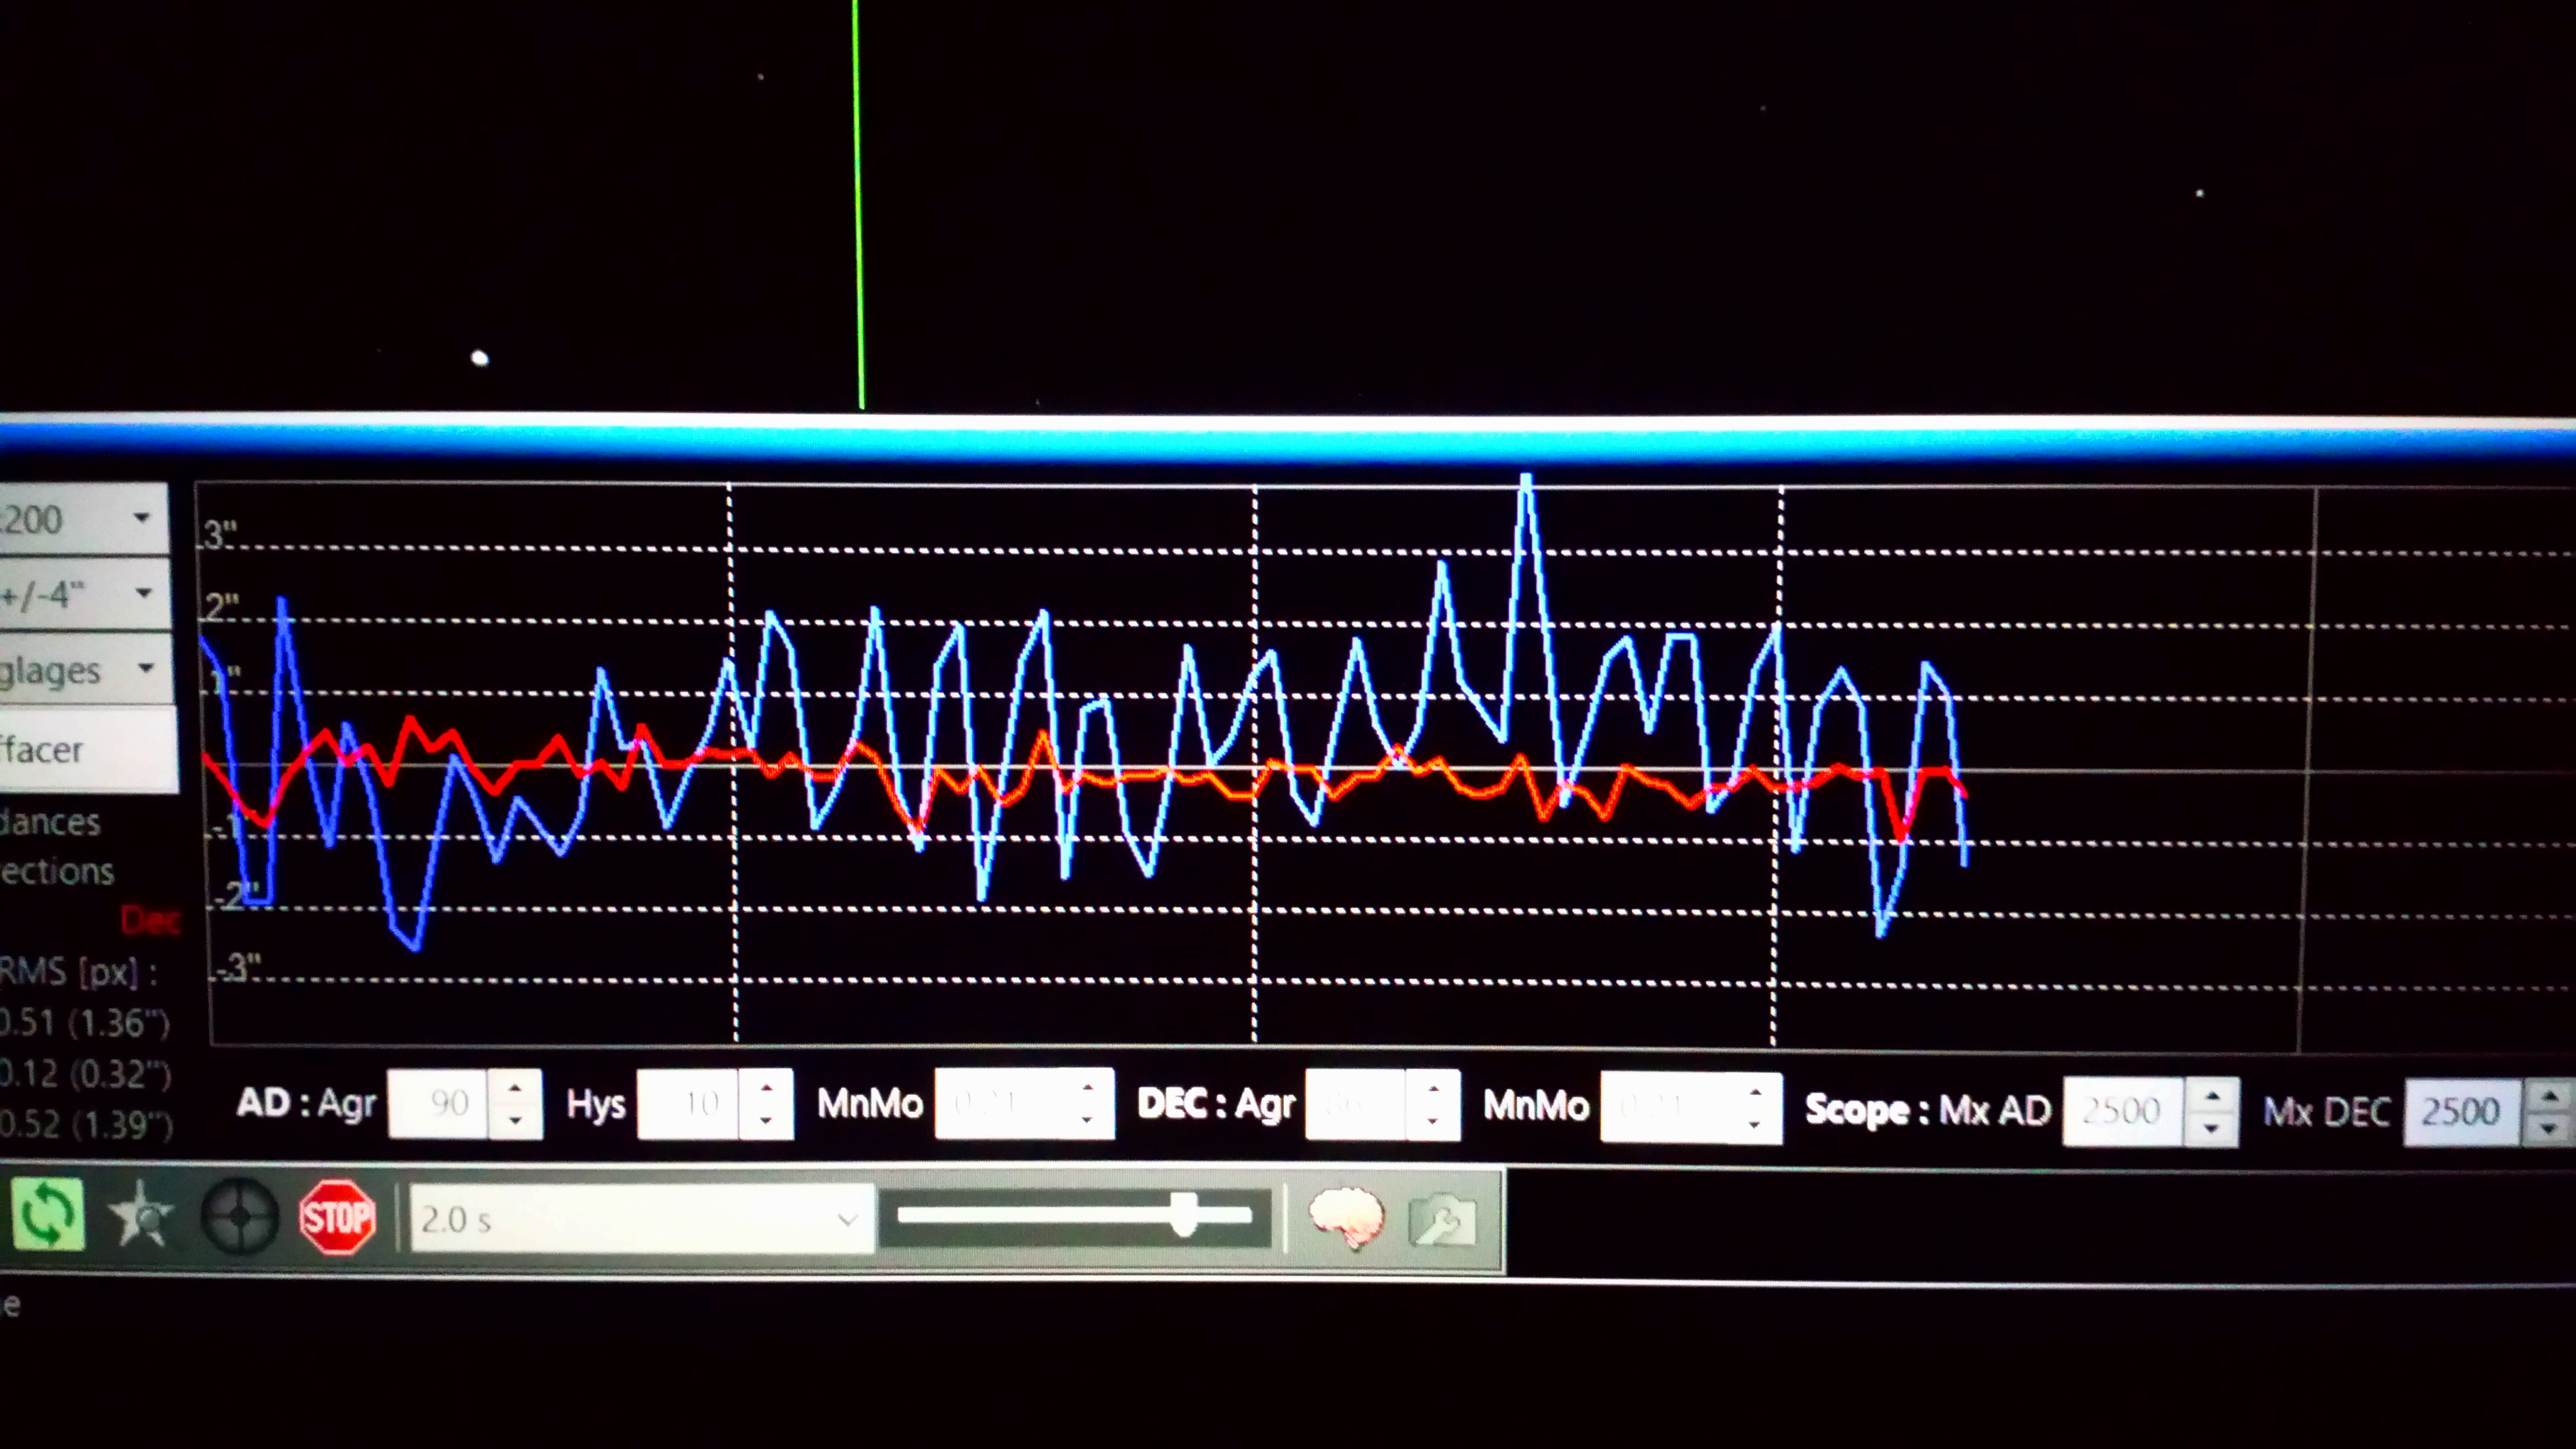Image resolution: width=2576 pixels, height=1449 pixels.
Task: Click the green loop exposures icon
Action: click(x=47, y=1214)
